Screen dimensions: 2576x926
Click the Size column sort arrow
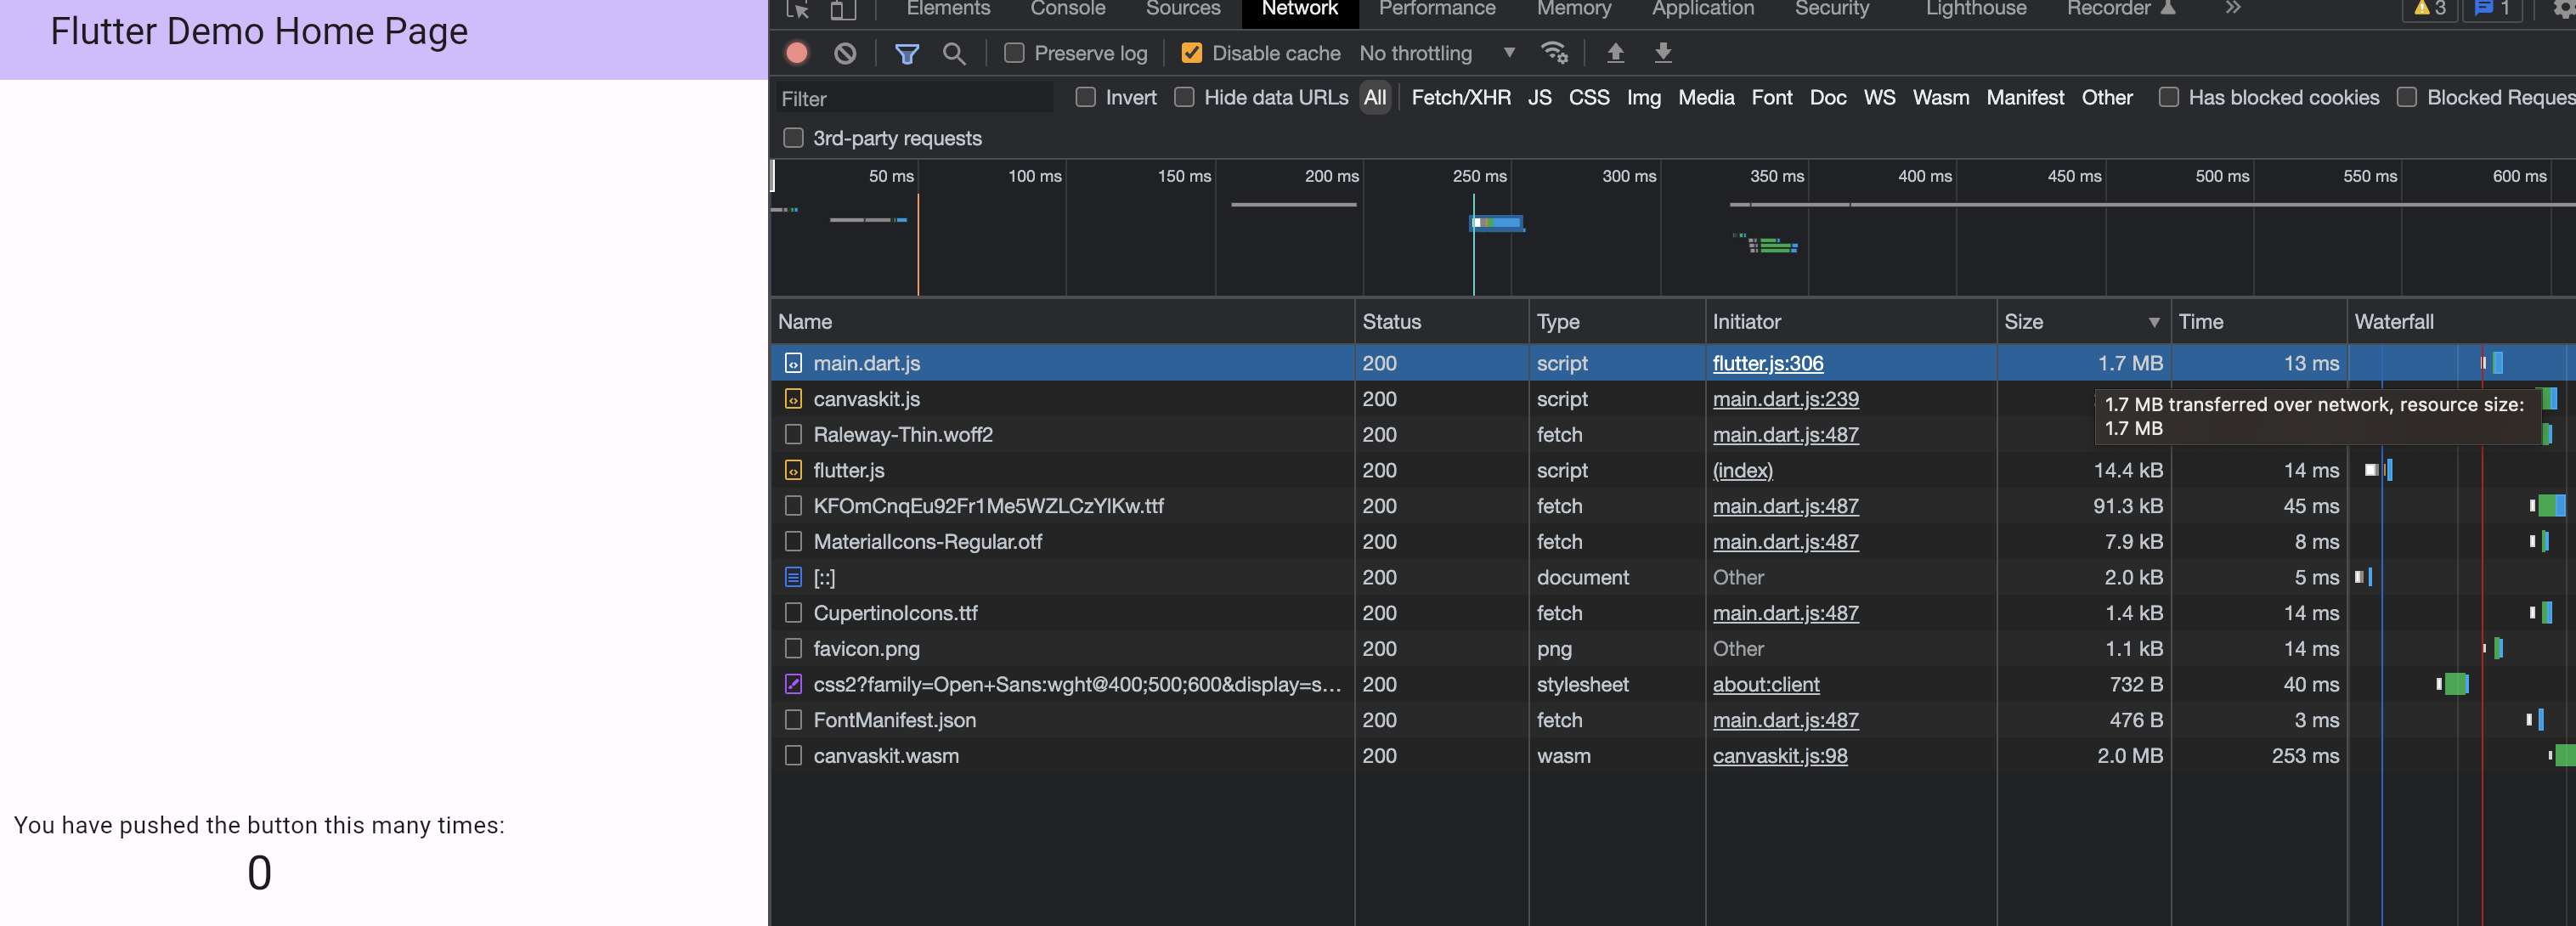click(x=2153, y=322)
